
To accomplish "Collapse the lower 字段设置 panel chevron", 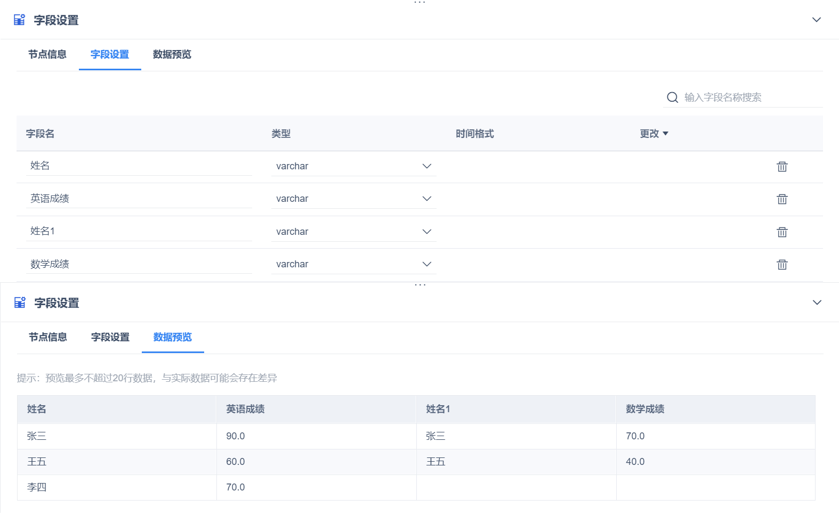I will coord(817,302).
